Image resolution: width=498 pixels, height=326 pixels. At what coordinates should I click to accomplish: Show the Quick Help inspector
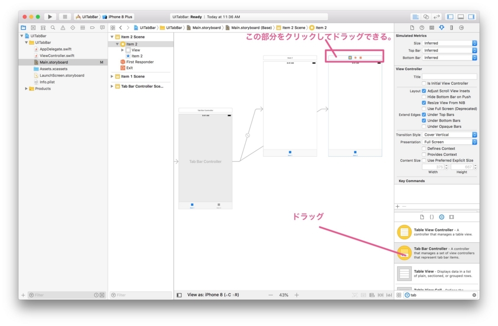pyautogui.click(x=422, y=28)
